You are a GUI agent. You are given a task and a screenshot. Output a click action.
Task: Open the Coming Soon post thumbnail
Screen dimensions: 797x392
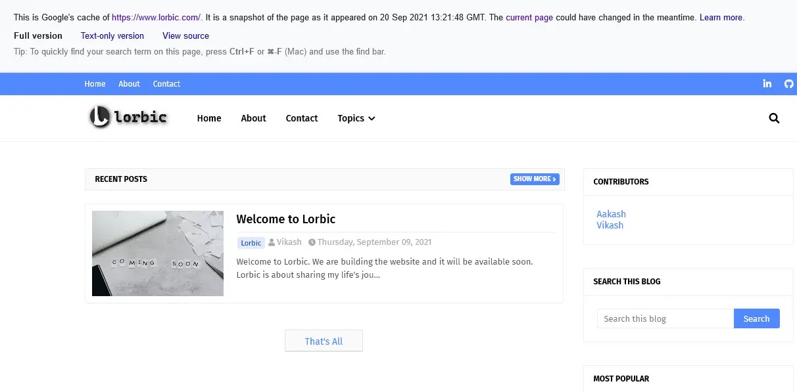158,253
